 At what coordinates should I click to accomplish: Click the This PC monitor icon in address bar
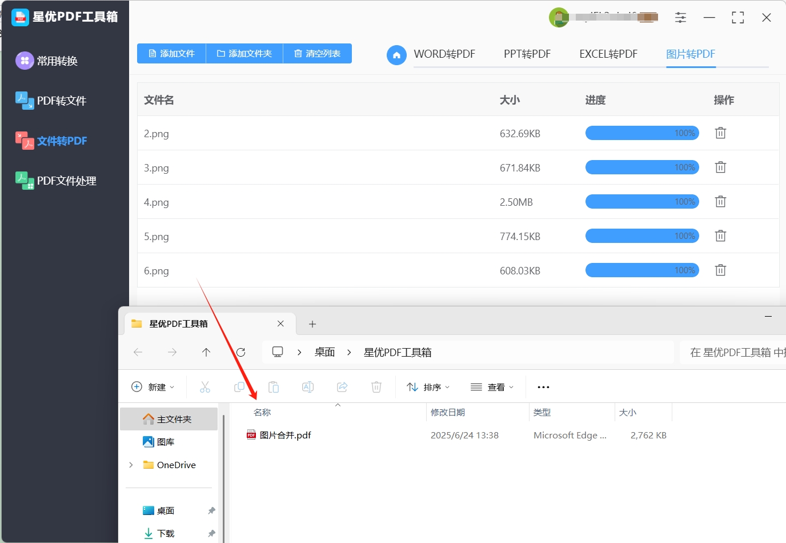(278, 352)
